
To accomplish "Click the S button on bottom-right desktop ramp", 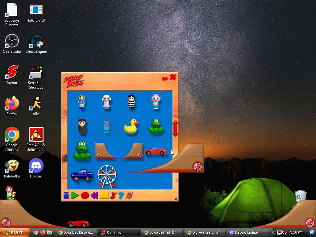I will pos(310,223).
